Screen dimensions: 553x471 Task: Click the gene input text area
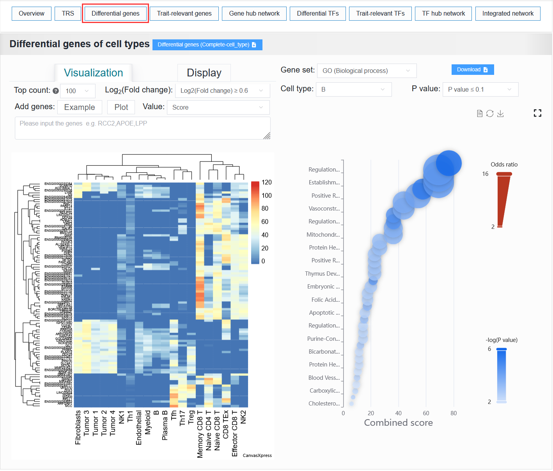point(143,128)
